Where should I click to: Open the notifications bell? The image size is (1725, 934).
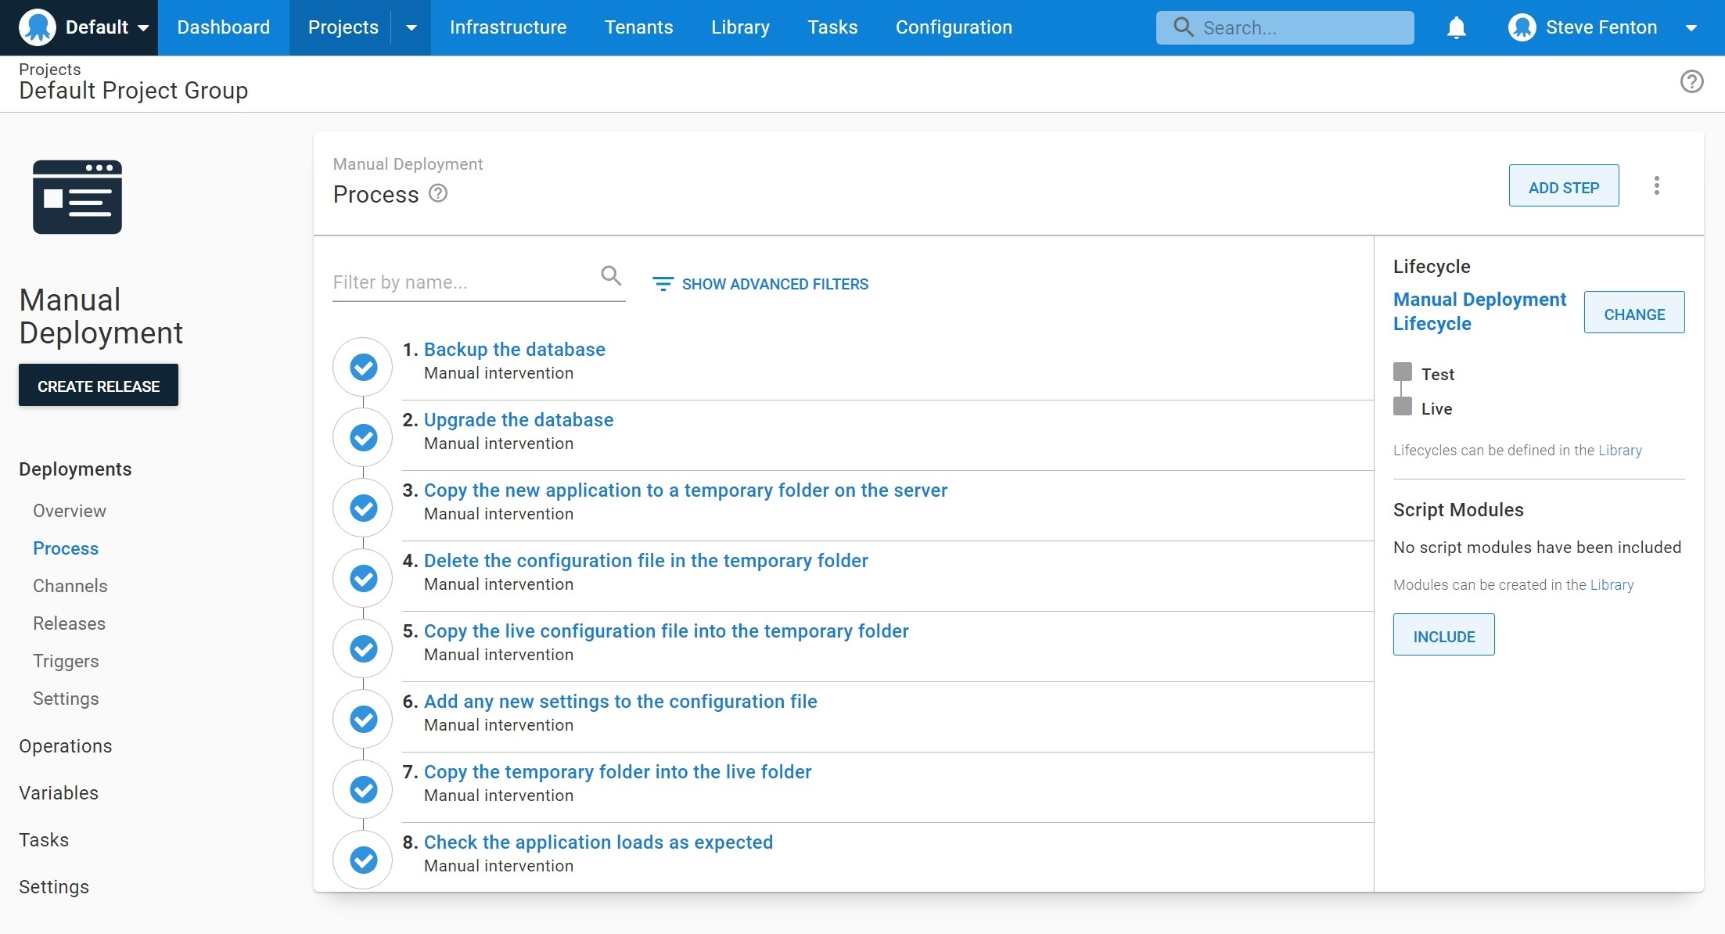1456,27
